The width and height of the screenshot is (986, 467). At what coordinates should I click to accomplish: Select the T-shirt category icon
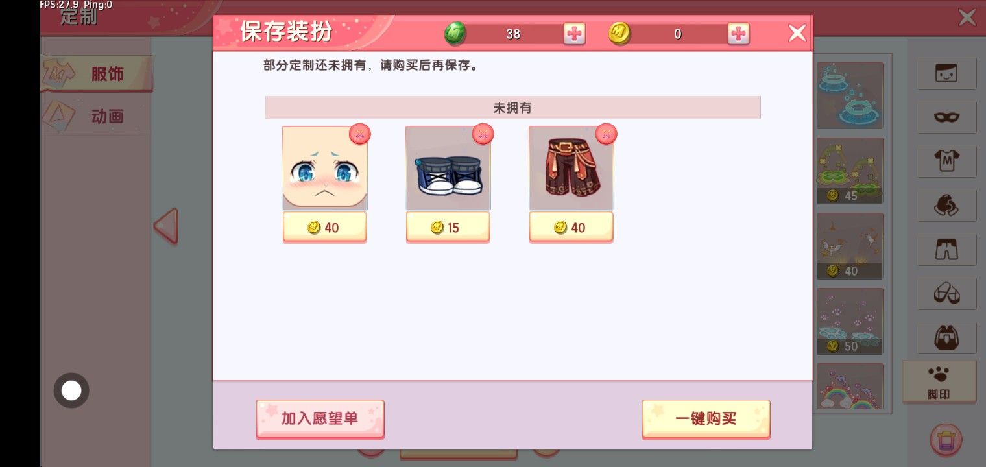(x=946, y=160)
